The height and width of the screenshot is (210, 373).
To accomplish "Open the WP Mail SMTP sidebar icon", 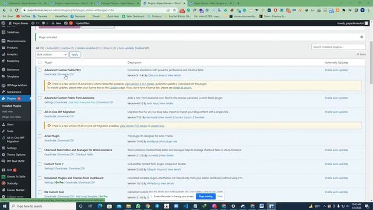I will click(3, 161).
